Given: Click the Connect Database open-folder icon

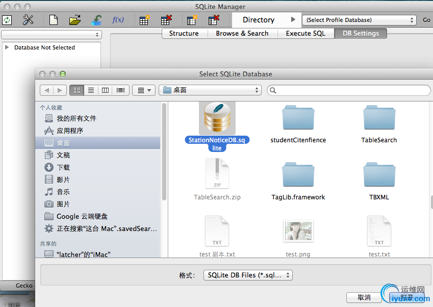Looking at the screenshot, I should (x=75, y=20).
